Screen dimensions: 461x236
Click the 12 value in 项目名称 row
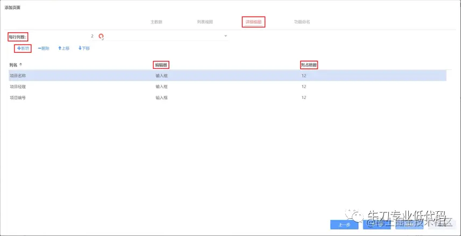click(x=304, y=76)
